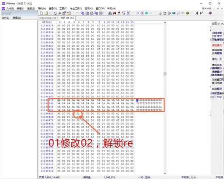Click the Modify Data toolbar icon

pos(101,13)
